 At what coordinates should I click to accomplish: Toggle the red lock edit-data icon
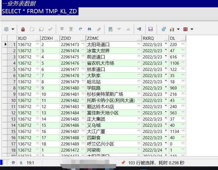[x=23, y=29]
